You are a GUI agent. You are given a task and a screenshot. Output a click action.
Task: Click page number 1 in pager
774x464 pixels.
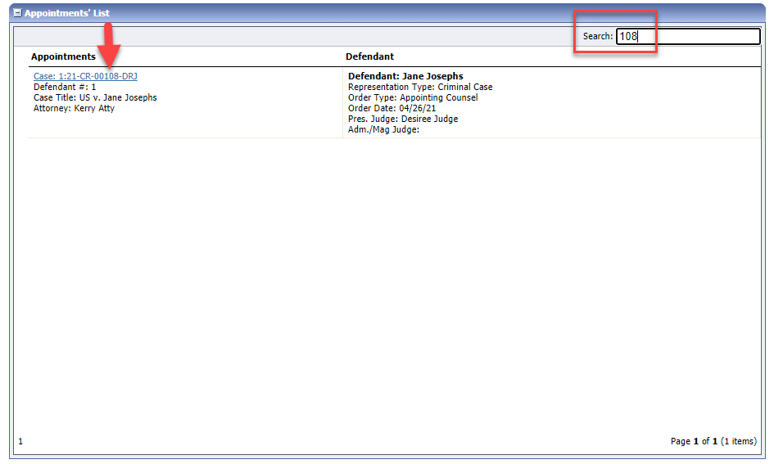[x=20, y=441]
